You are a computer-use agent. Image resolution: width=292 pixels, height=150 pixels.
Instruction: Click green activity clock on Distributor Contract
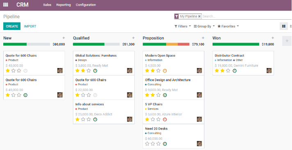coord(234,70)
